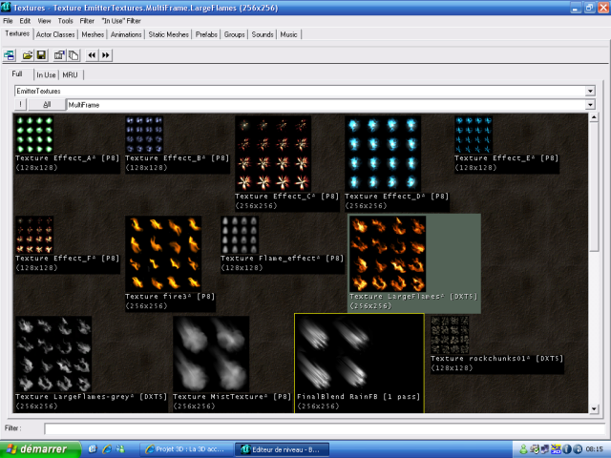Select the LargeFlames-grey texture thumbnail

(x=53, y=354)
